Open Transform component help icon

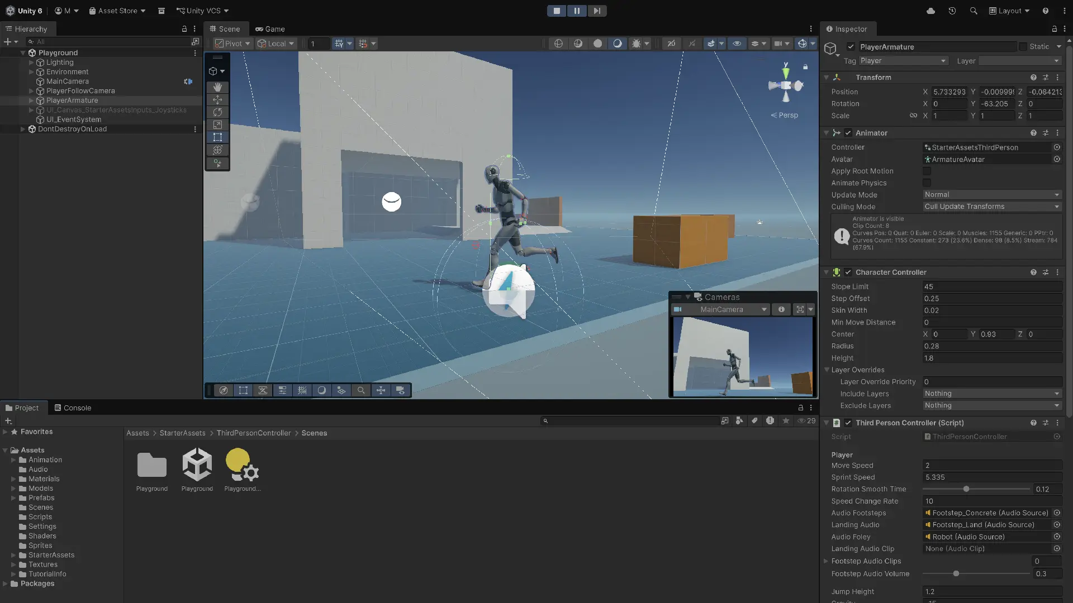[1033, 78]
